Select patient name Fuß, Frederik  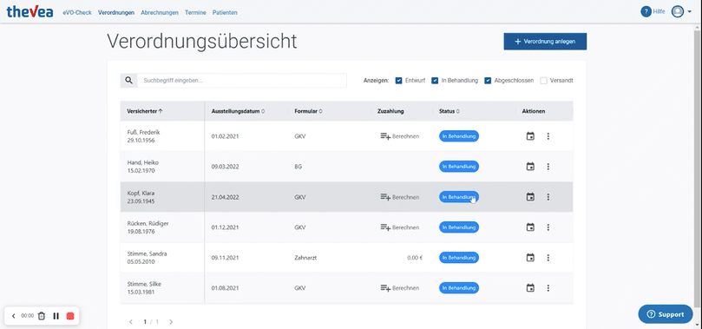(x=143, y=133)
